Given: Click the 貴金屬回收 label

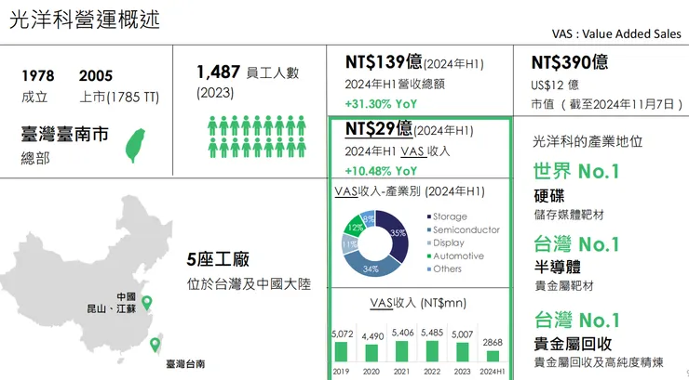Looking at the screenshot, I should tap(573, 344).
